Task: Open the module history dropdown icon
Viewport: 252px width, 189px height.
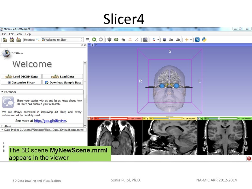Action: [x=88, y=40]
